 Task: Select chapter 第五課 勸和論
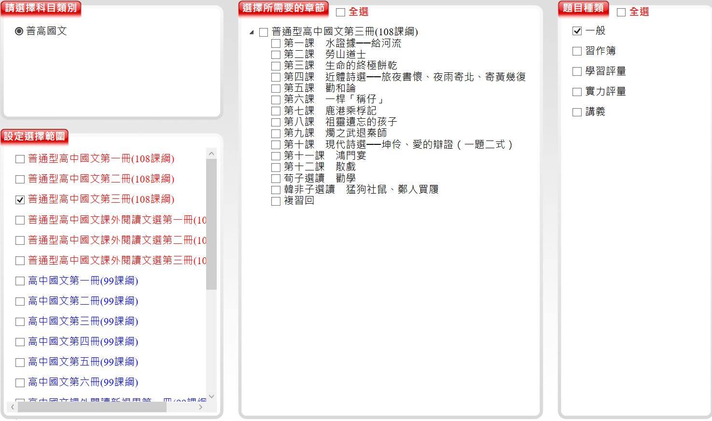coord(276,88)
